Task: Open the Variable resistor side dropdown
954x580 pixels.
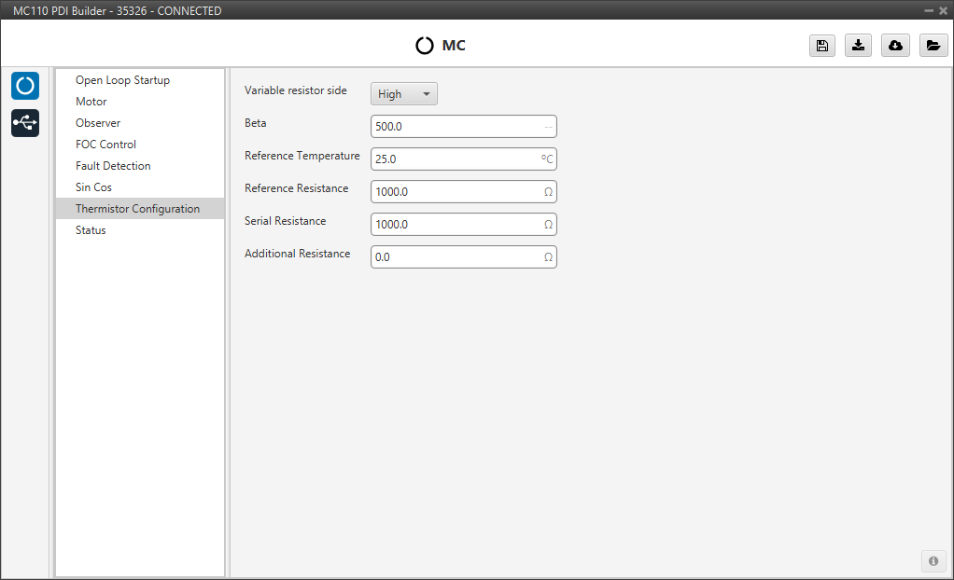Action: [404, 94]
